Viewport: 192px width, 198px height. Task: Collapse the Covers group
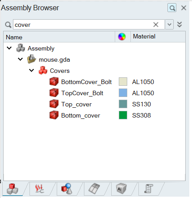point(32,70)
